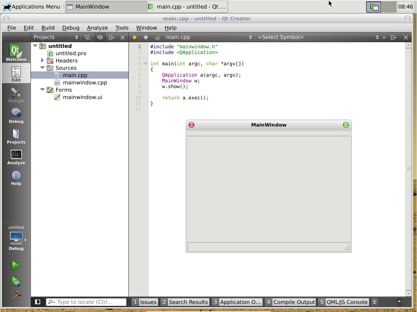Click the editor scrollbar up arrow
417x312 pixels.
(x=409, y=45)
